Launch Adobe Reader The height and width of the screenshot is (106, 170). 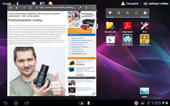point(127,27)
